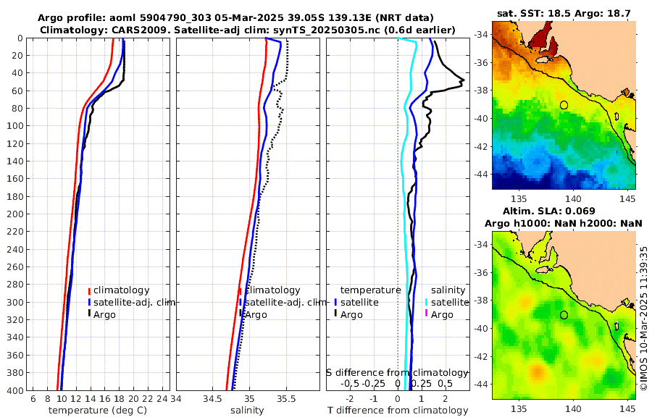Click cyan salinity satellite legend marker
652x420 pixels.
click(x=426, y=302)
